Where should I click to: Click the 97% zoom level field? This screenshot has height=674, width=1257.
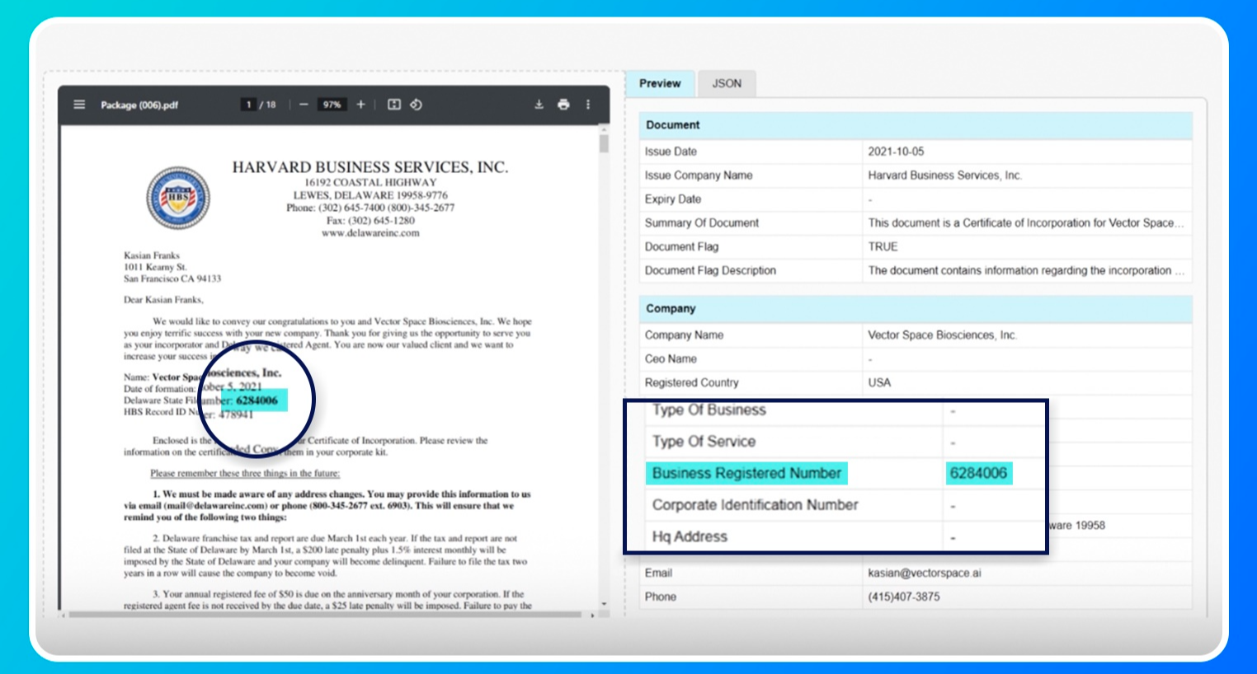[332, 105]
